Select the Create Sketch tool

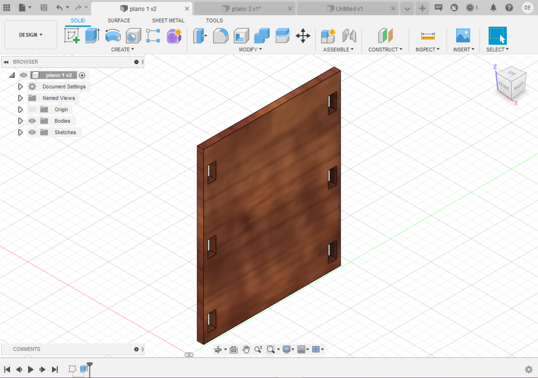click(72, 36)
